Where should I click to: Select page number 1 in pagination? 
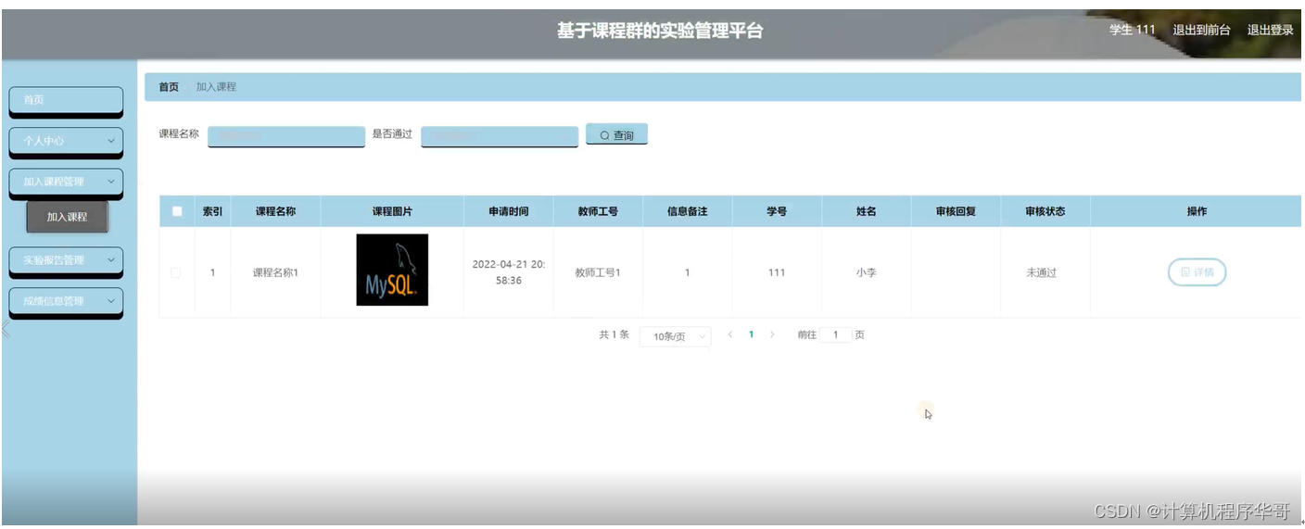tap(751, 334)
